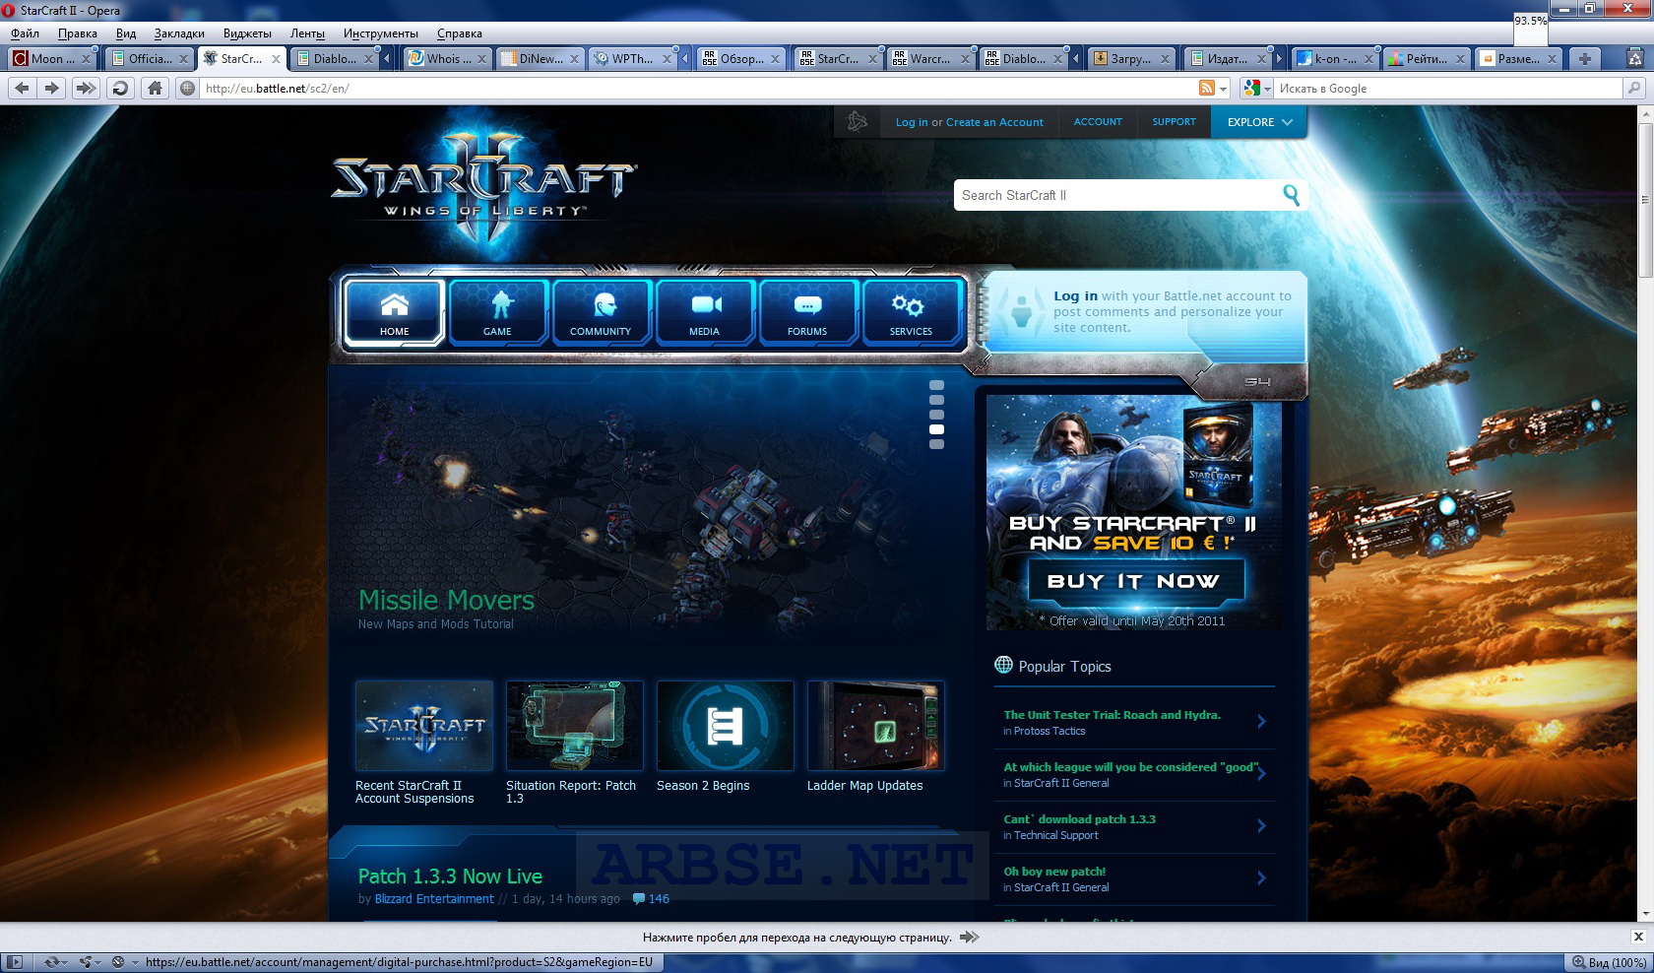
Task: Select the second slideshow indicator dot
Action: coord(936,400)
